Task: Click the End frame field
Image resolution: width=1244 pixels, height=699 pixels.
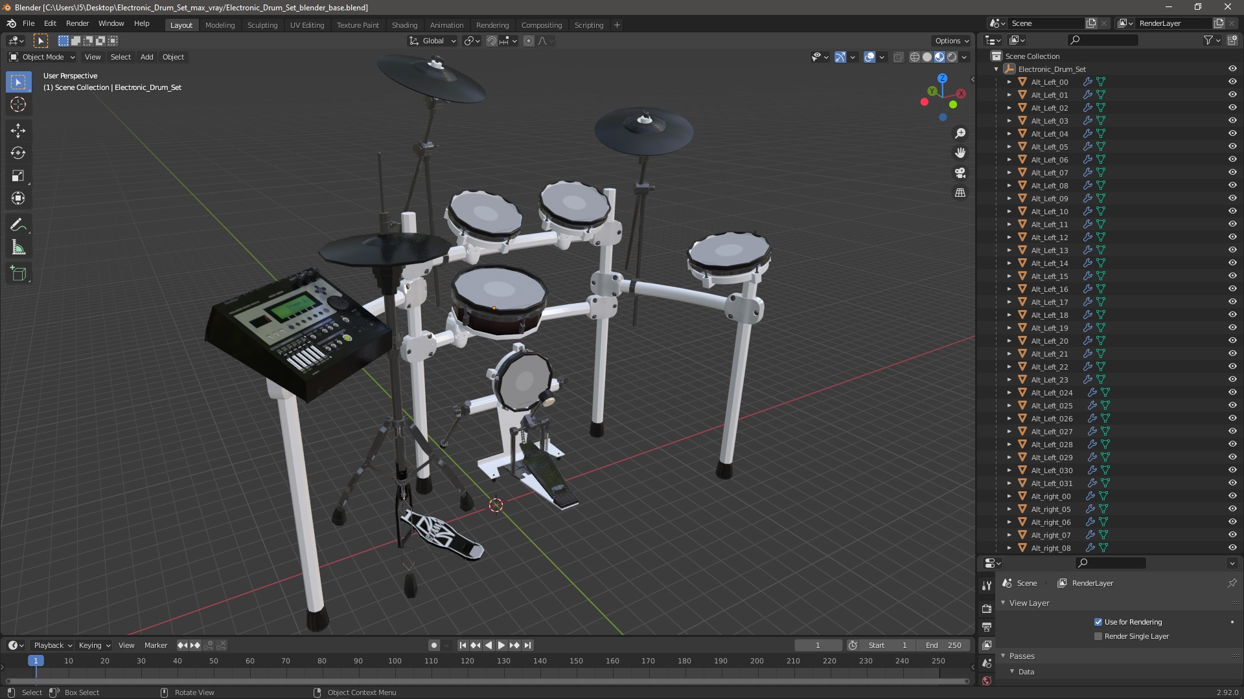Action: (943, 645)
